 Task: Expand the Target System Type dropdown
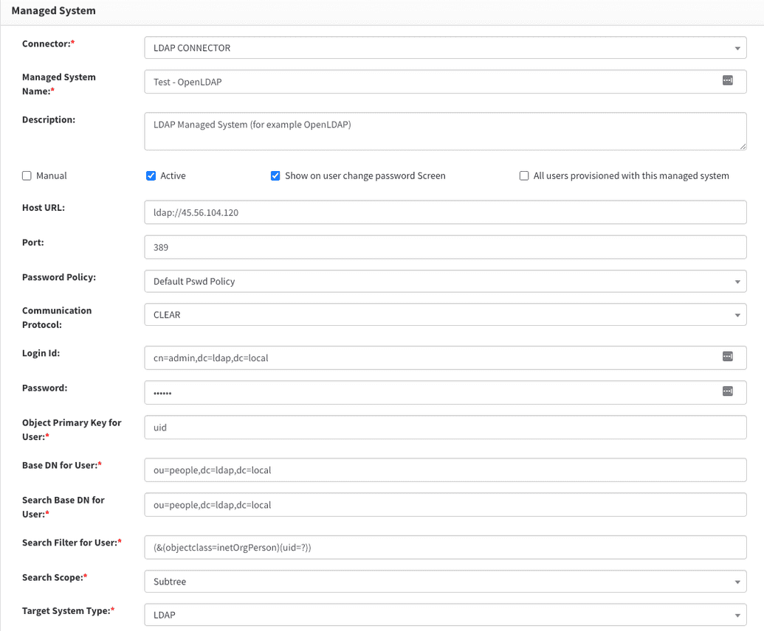pyautogui.click(x=739, y=615)
